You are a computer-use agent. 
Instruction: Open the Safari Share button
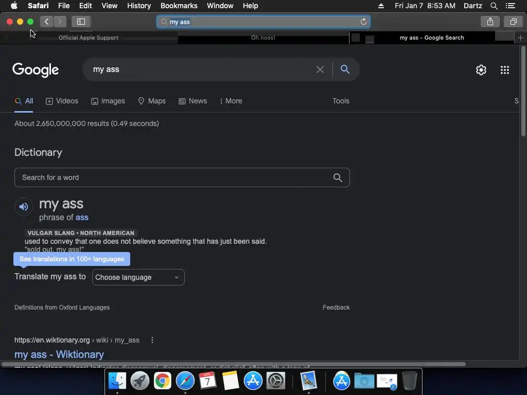(x=490, y=22)
